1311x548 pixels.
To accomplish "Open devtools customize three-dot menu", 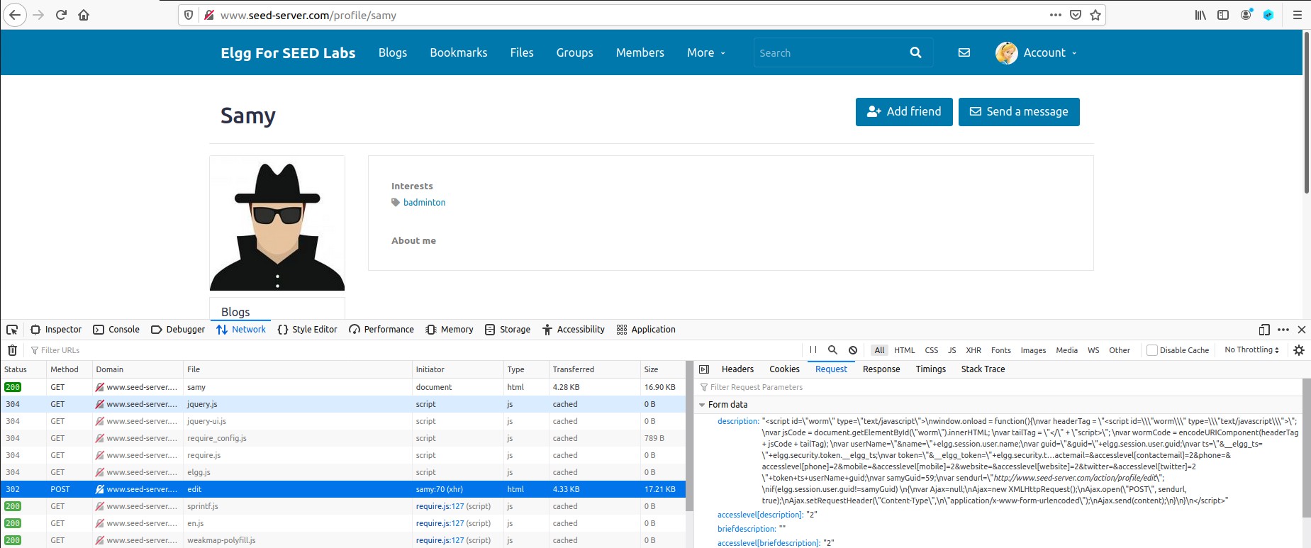I will [1283, 330].
